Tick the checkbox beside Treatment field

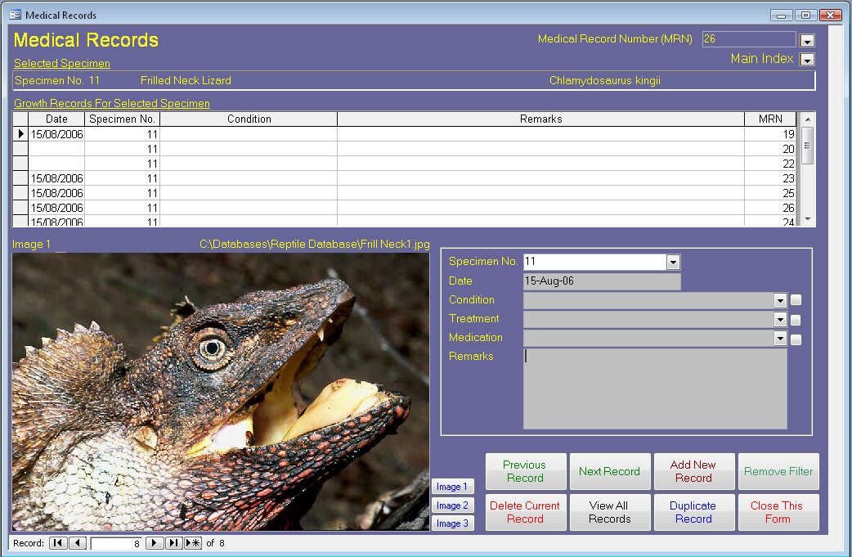796,320
